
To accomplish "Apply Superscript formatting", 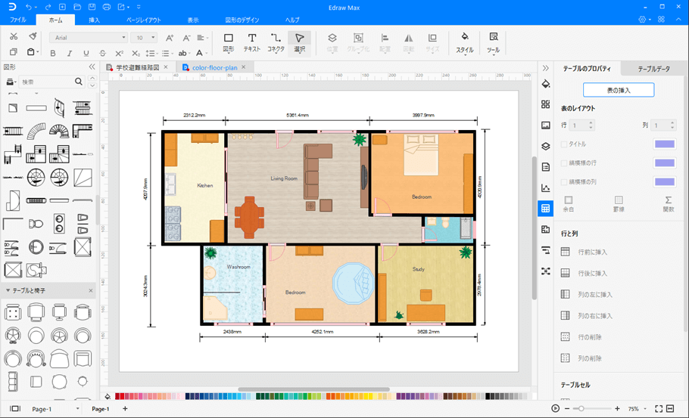I will 119,54.
